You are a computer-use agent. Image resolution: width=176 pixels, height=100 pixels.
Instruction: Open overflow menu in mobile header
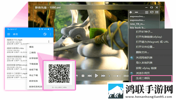click(x=51, y=34)
